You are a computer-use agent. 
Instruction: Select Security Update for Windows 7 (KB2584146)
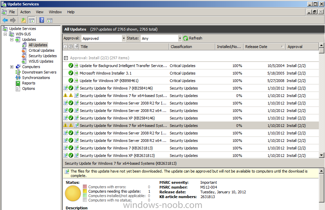point(191,88)
